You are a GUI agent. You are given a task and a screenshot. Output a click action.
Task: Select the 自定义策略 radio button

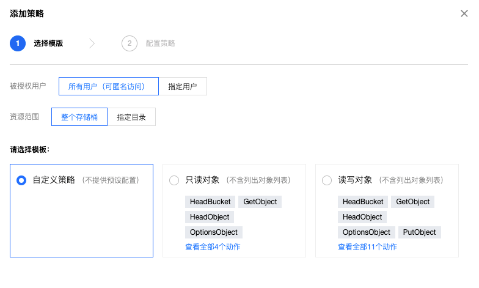click(21, 180)
